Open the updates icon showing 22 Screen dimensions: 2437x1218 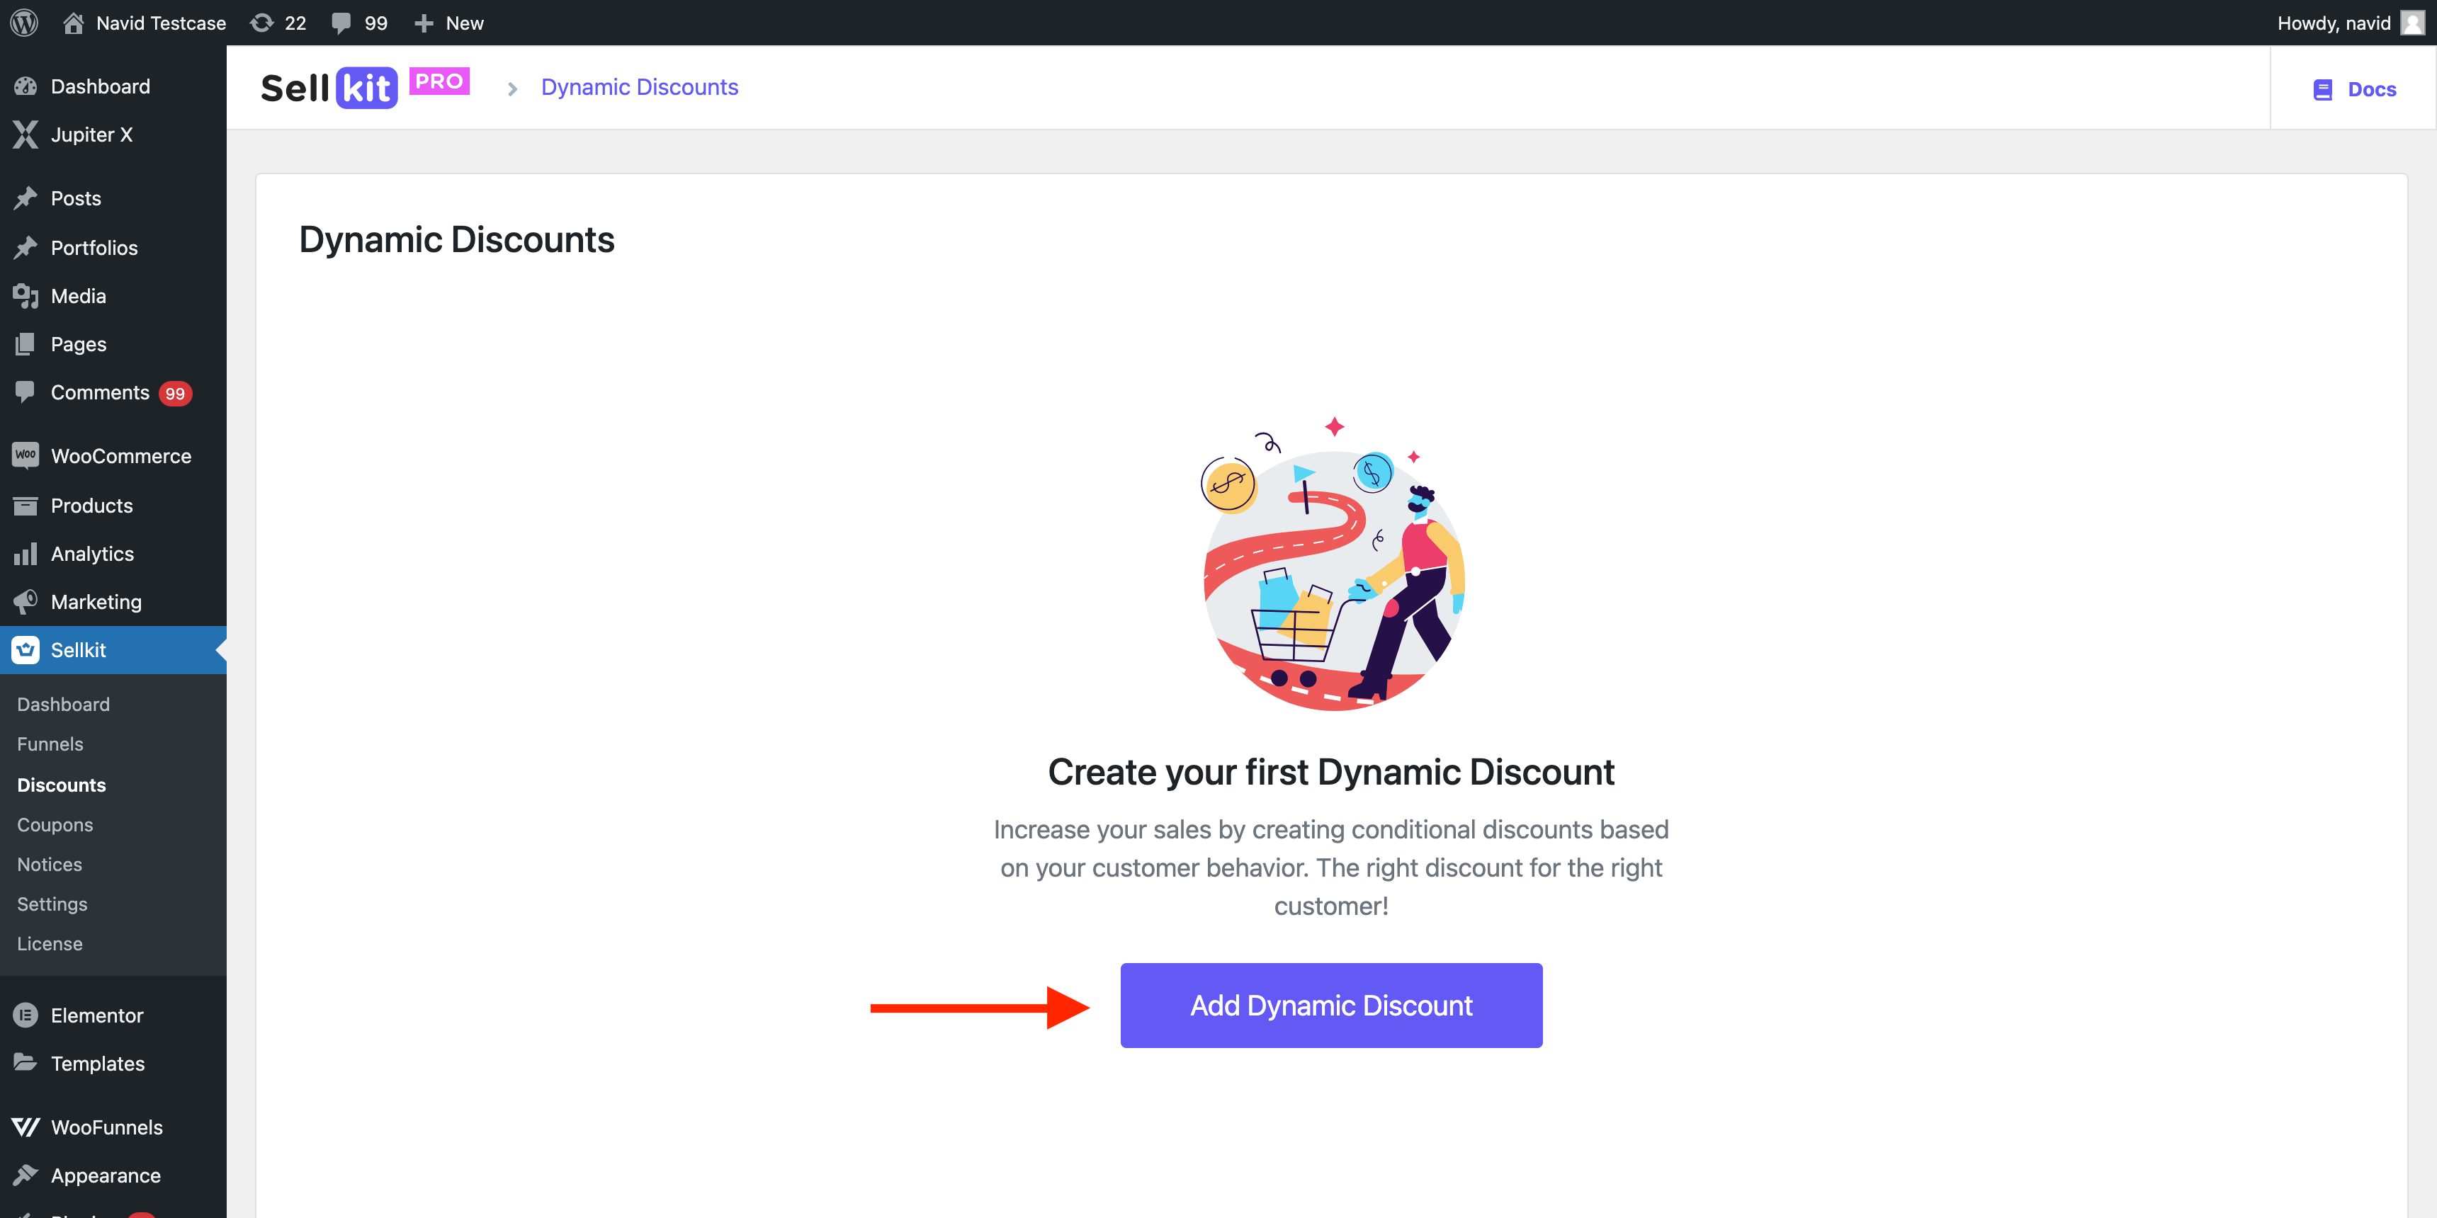click(x=262, y=23)
